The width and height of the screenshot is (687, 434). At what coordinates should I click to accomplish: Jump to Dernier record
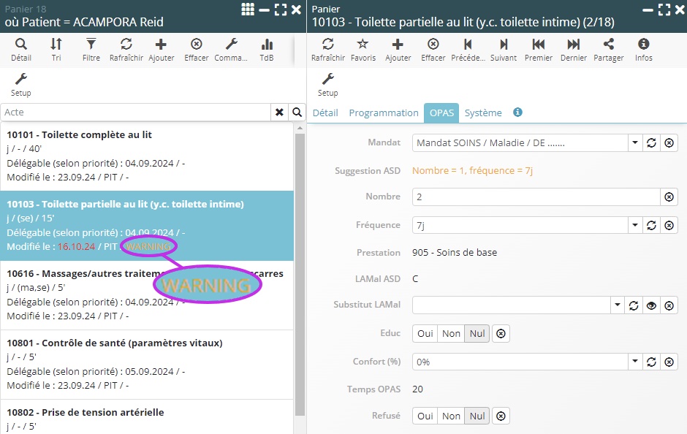(574, 49)
